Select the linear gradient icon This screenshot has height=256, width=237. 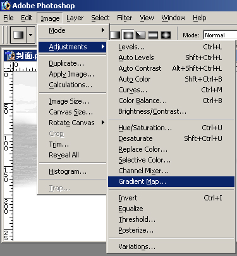tap(115, 35)
